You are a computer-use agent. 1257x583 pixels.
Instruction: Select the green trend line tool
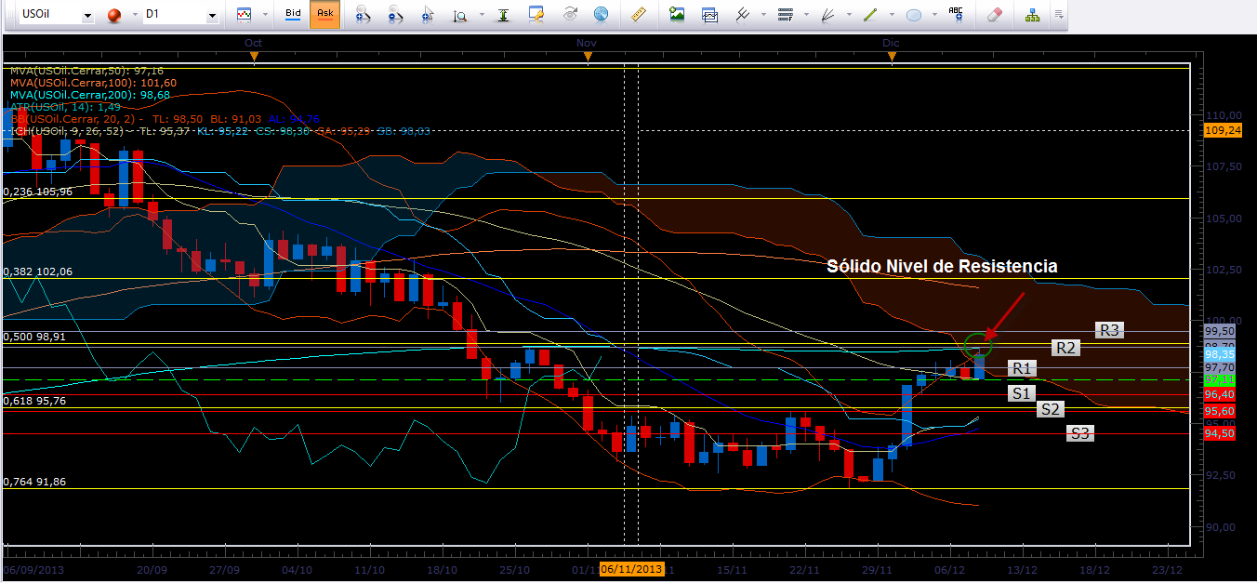click(x=870, y=15)
